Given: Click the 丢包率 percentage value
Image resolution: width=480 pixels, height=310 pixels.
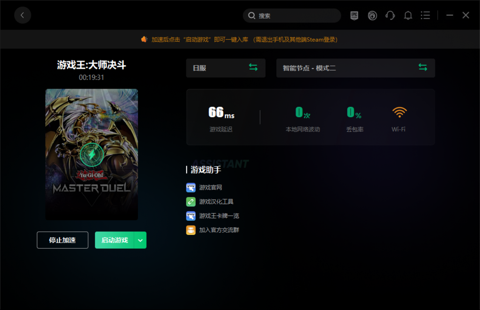Looking at the screenshot, I should [354, 112].
